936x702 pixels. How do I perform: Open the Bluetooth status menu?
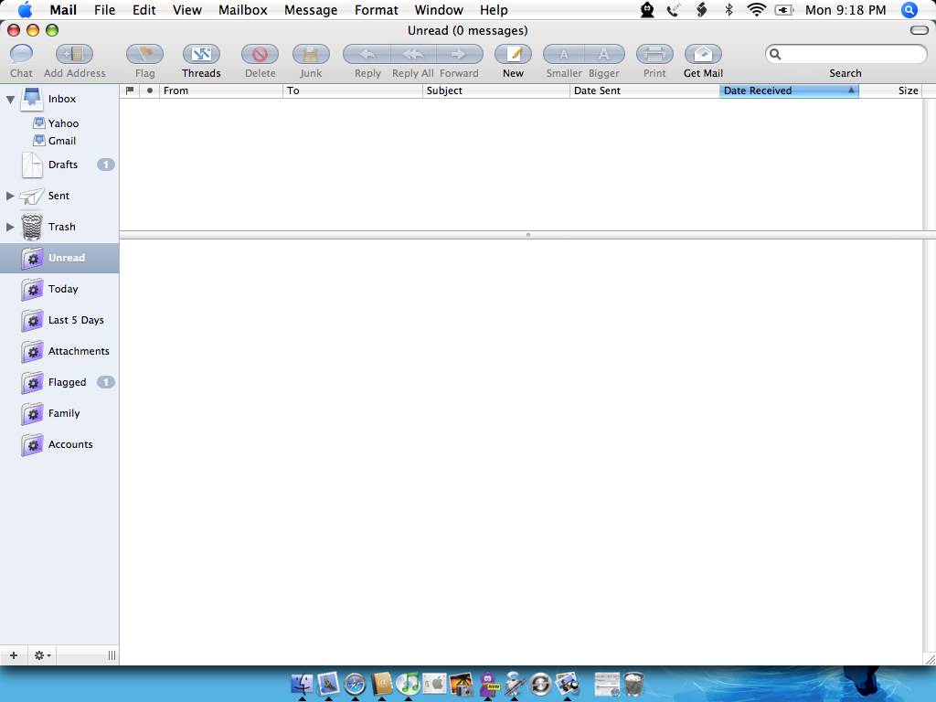729,10
